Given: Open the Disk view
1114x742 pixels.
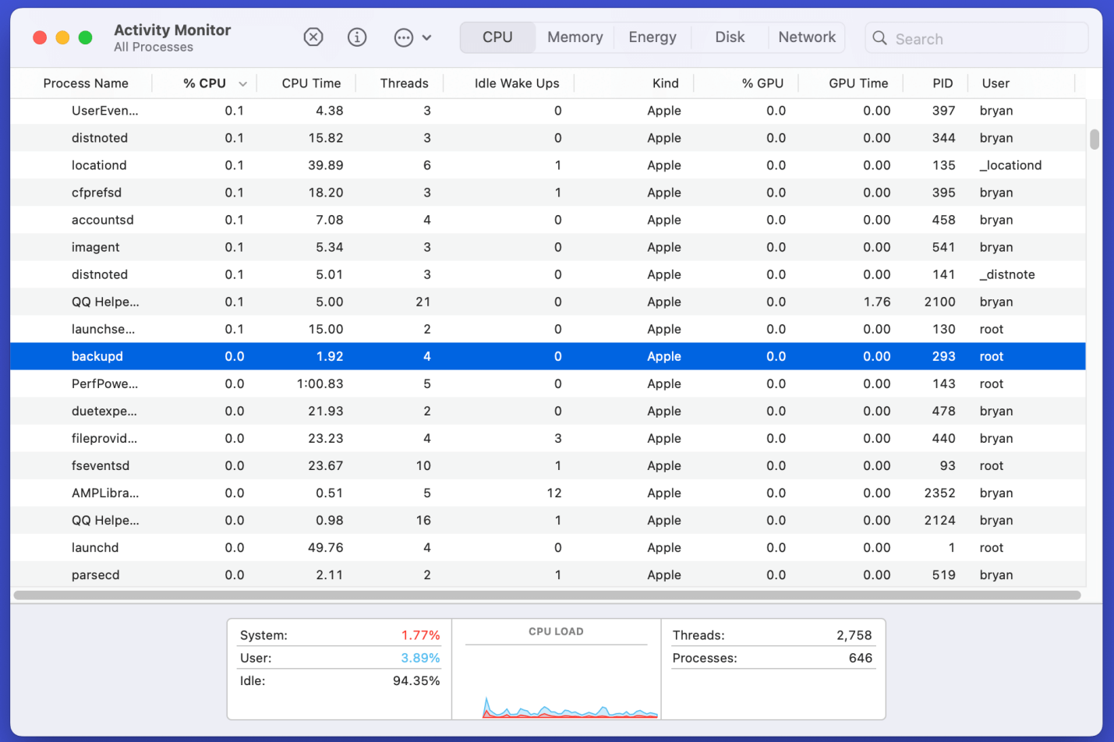Looking at the screenshot, I should (729, 37).
